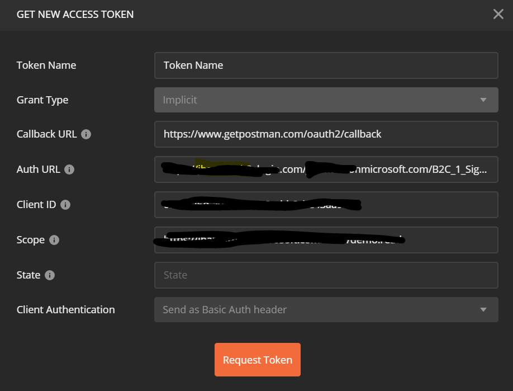
Task: Select the Scope input field
Action: pos(326,240)
